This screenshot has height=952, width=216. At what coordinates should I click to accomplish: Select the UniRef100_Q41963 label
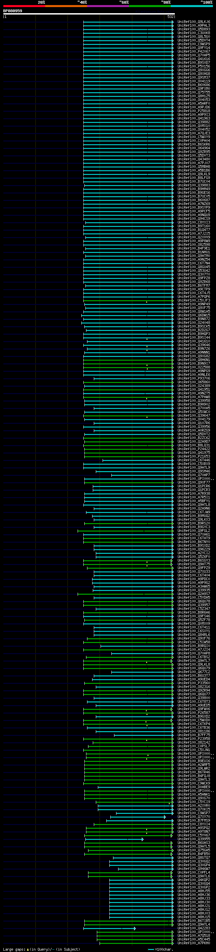coord(194,118)
